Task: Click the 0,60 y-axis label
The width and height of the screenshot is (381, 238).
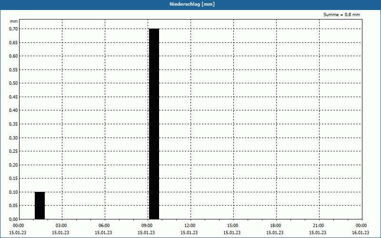Action: [13, 56]
